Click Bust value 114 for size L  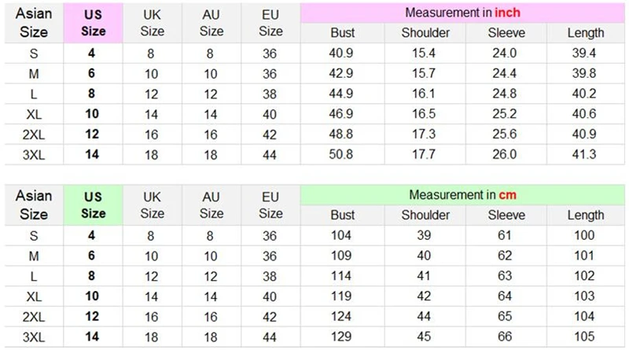[341, 276]
